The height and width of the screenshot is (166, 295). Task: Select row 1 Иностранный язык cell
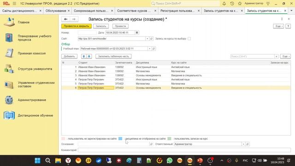point(153,67)
